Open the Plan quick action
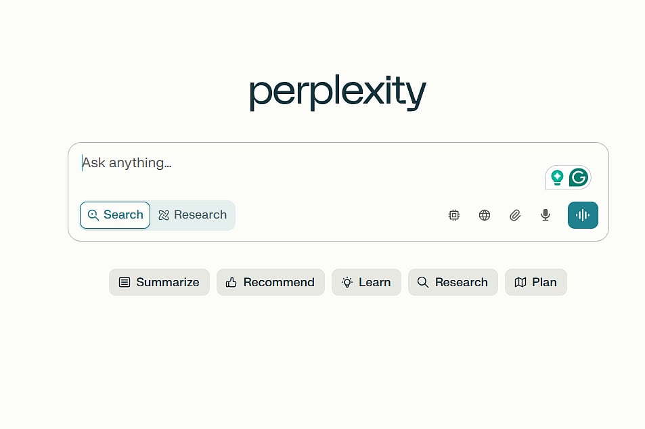The height and width of the screenshot is (429, 645). (x=535, y=282)
